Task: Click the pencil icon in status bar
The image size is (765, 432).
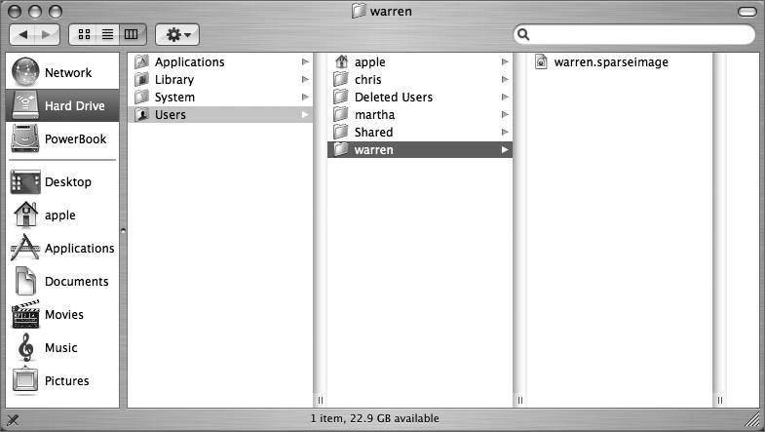Action: point(14,419)
